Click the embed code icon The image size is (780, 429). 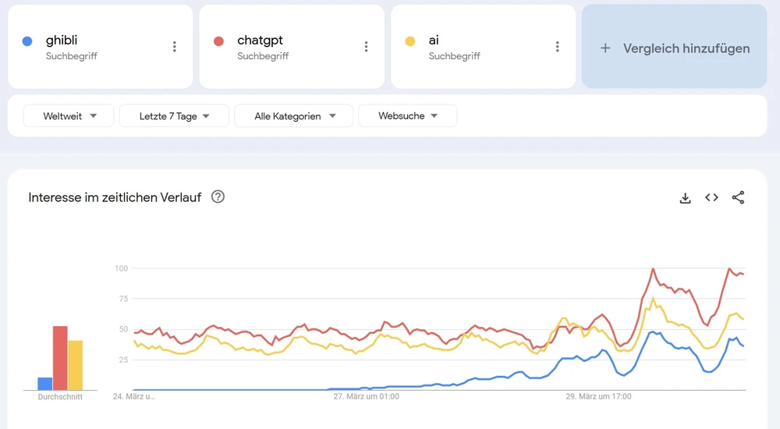711,197
